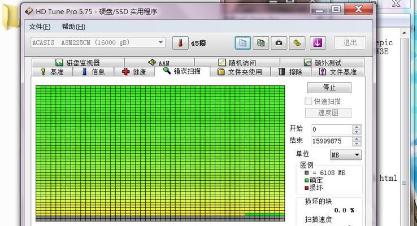Decrease the 开始 start value stepper
417x226 pixels.
357,132
